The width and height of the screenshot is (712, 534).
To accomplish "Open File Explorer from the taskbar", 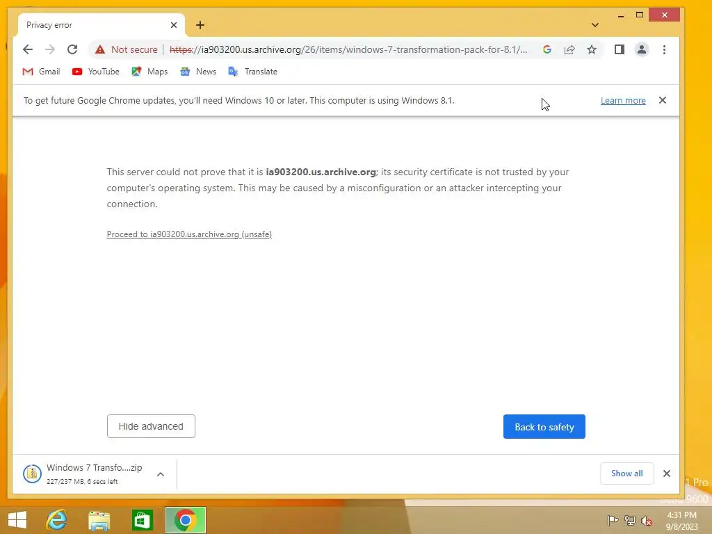I will pos(99,520).
